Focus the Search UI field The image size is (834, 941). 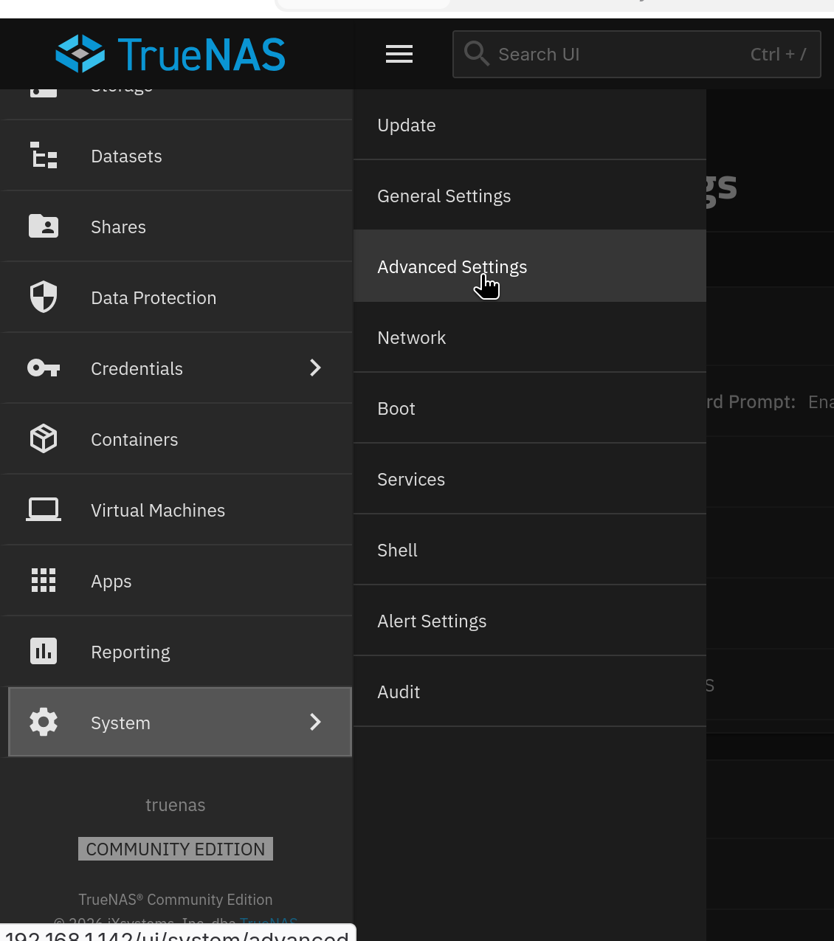pos(637,54)
